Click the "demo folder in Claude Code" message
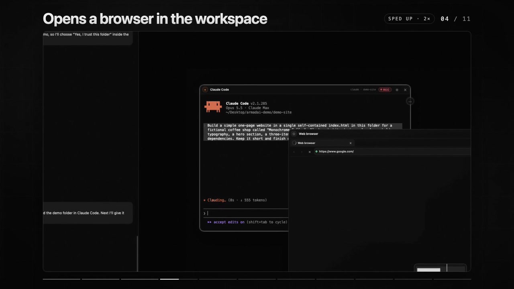This screenshot has width=514, height=289. coord(88,213)
